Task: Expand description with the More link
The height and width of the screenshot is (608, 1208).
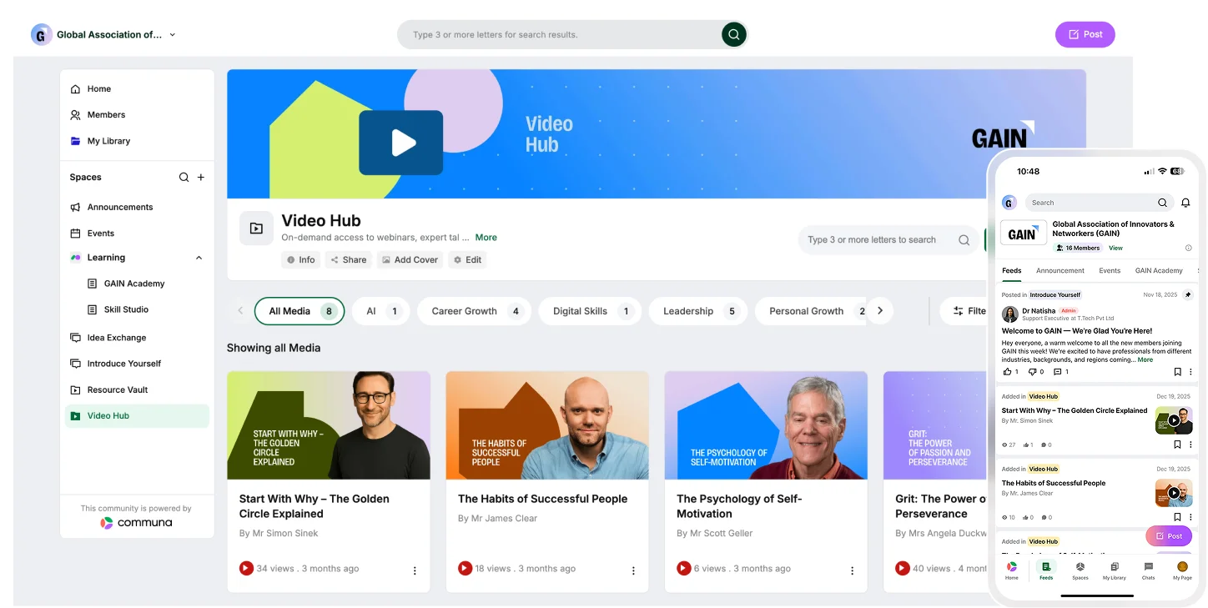Action: click(x=486, y=238)
